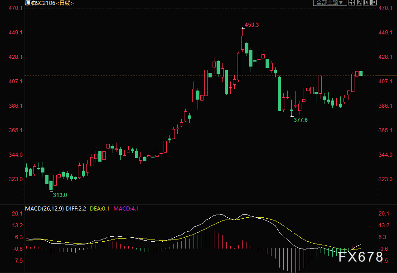Click the yellow DEA:0.1 label
Screen dimensions: 397x273
pos(100,209)
